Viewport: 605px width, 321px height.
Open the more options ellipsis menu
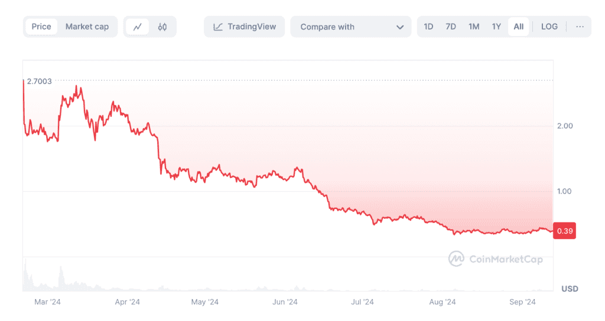[579, 27]
